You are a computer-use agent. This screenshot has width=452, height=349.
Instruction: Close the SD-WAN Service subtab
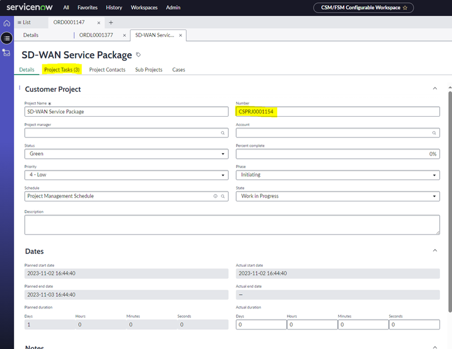(x=181, y=35)
